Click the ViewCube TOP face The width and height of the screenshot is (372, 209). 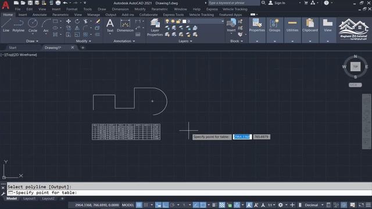(355, 67)
